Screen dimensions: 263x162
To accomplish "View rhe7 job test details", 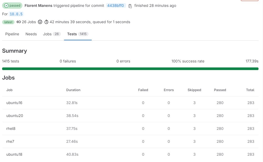I will (10, 141).
